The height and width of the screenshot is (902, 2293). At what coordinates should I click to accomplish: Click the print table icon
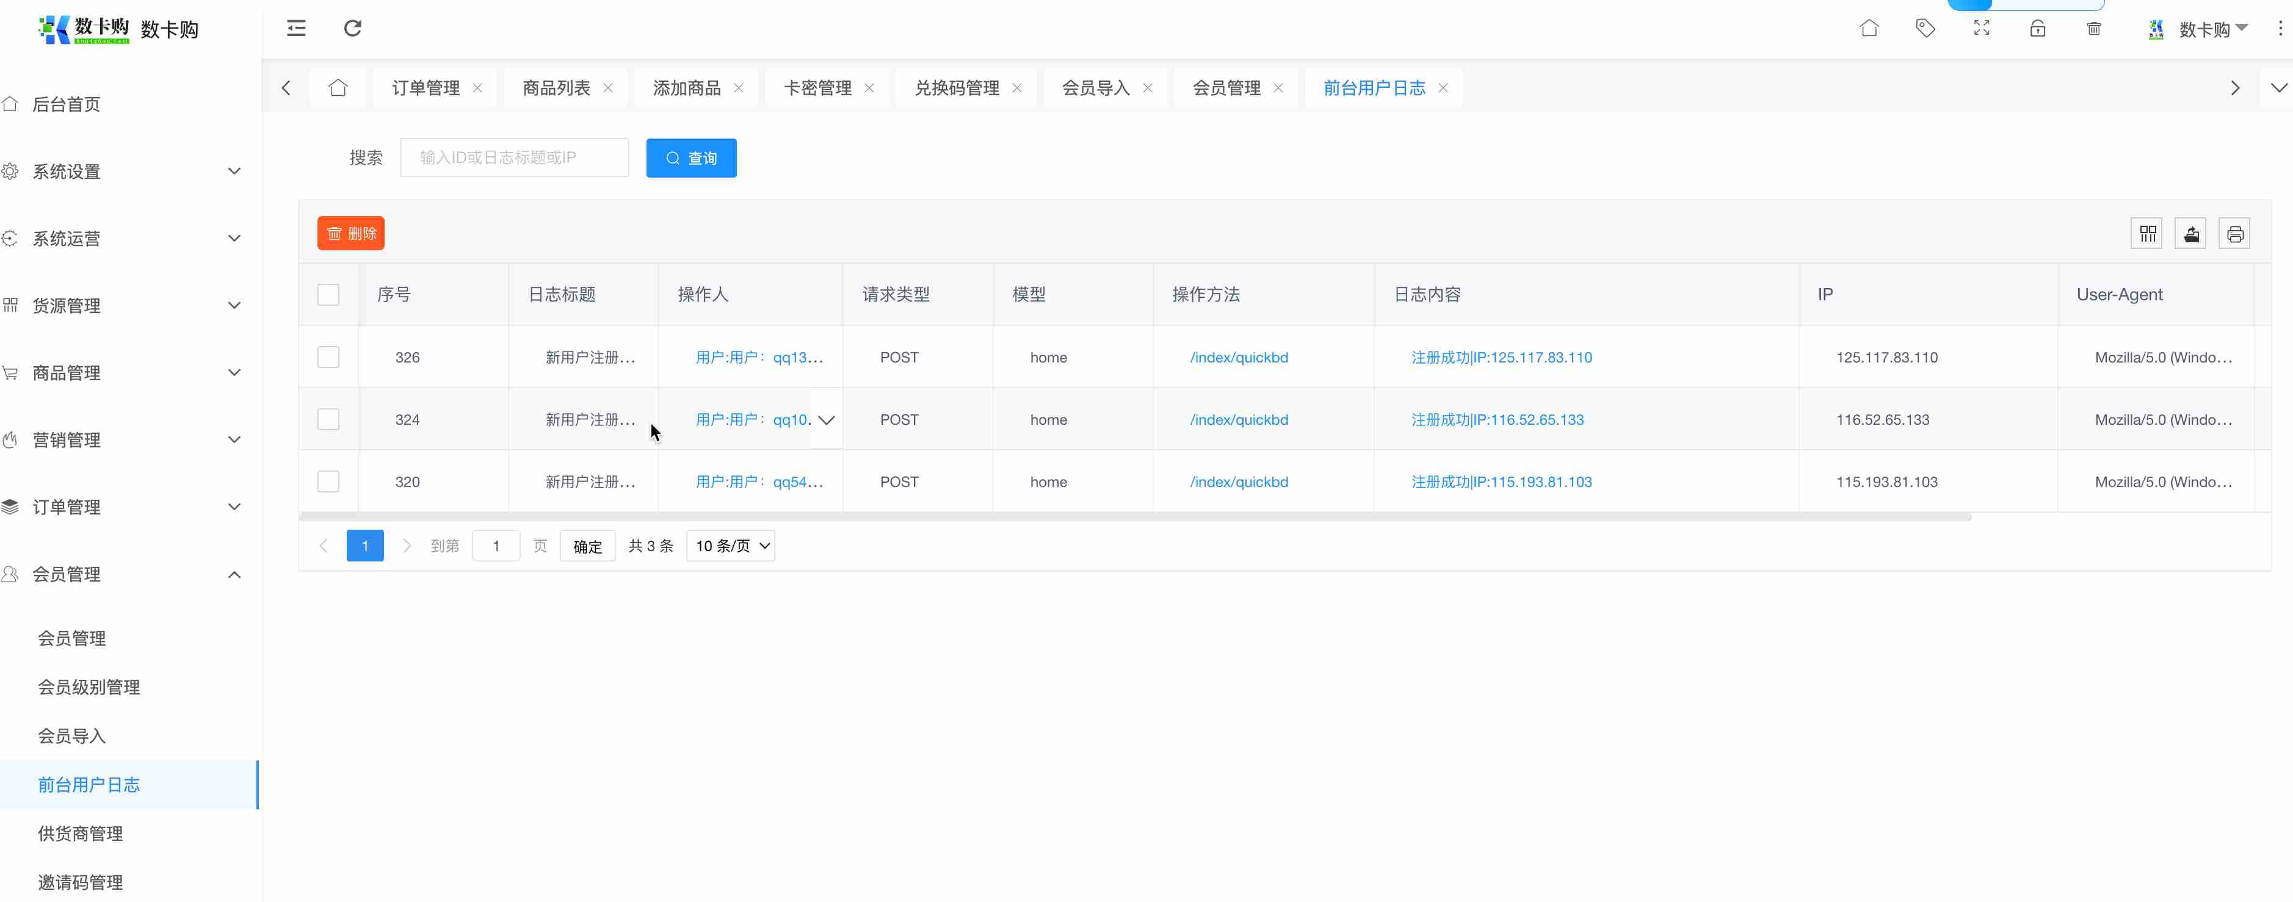tap(2234, 234)
